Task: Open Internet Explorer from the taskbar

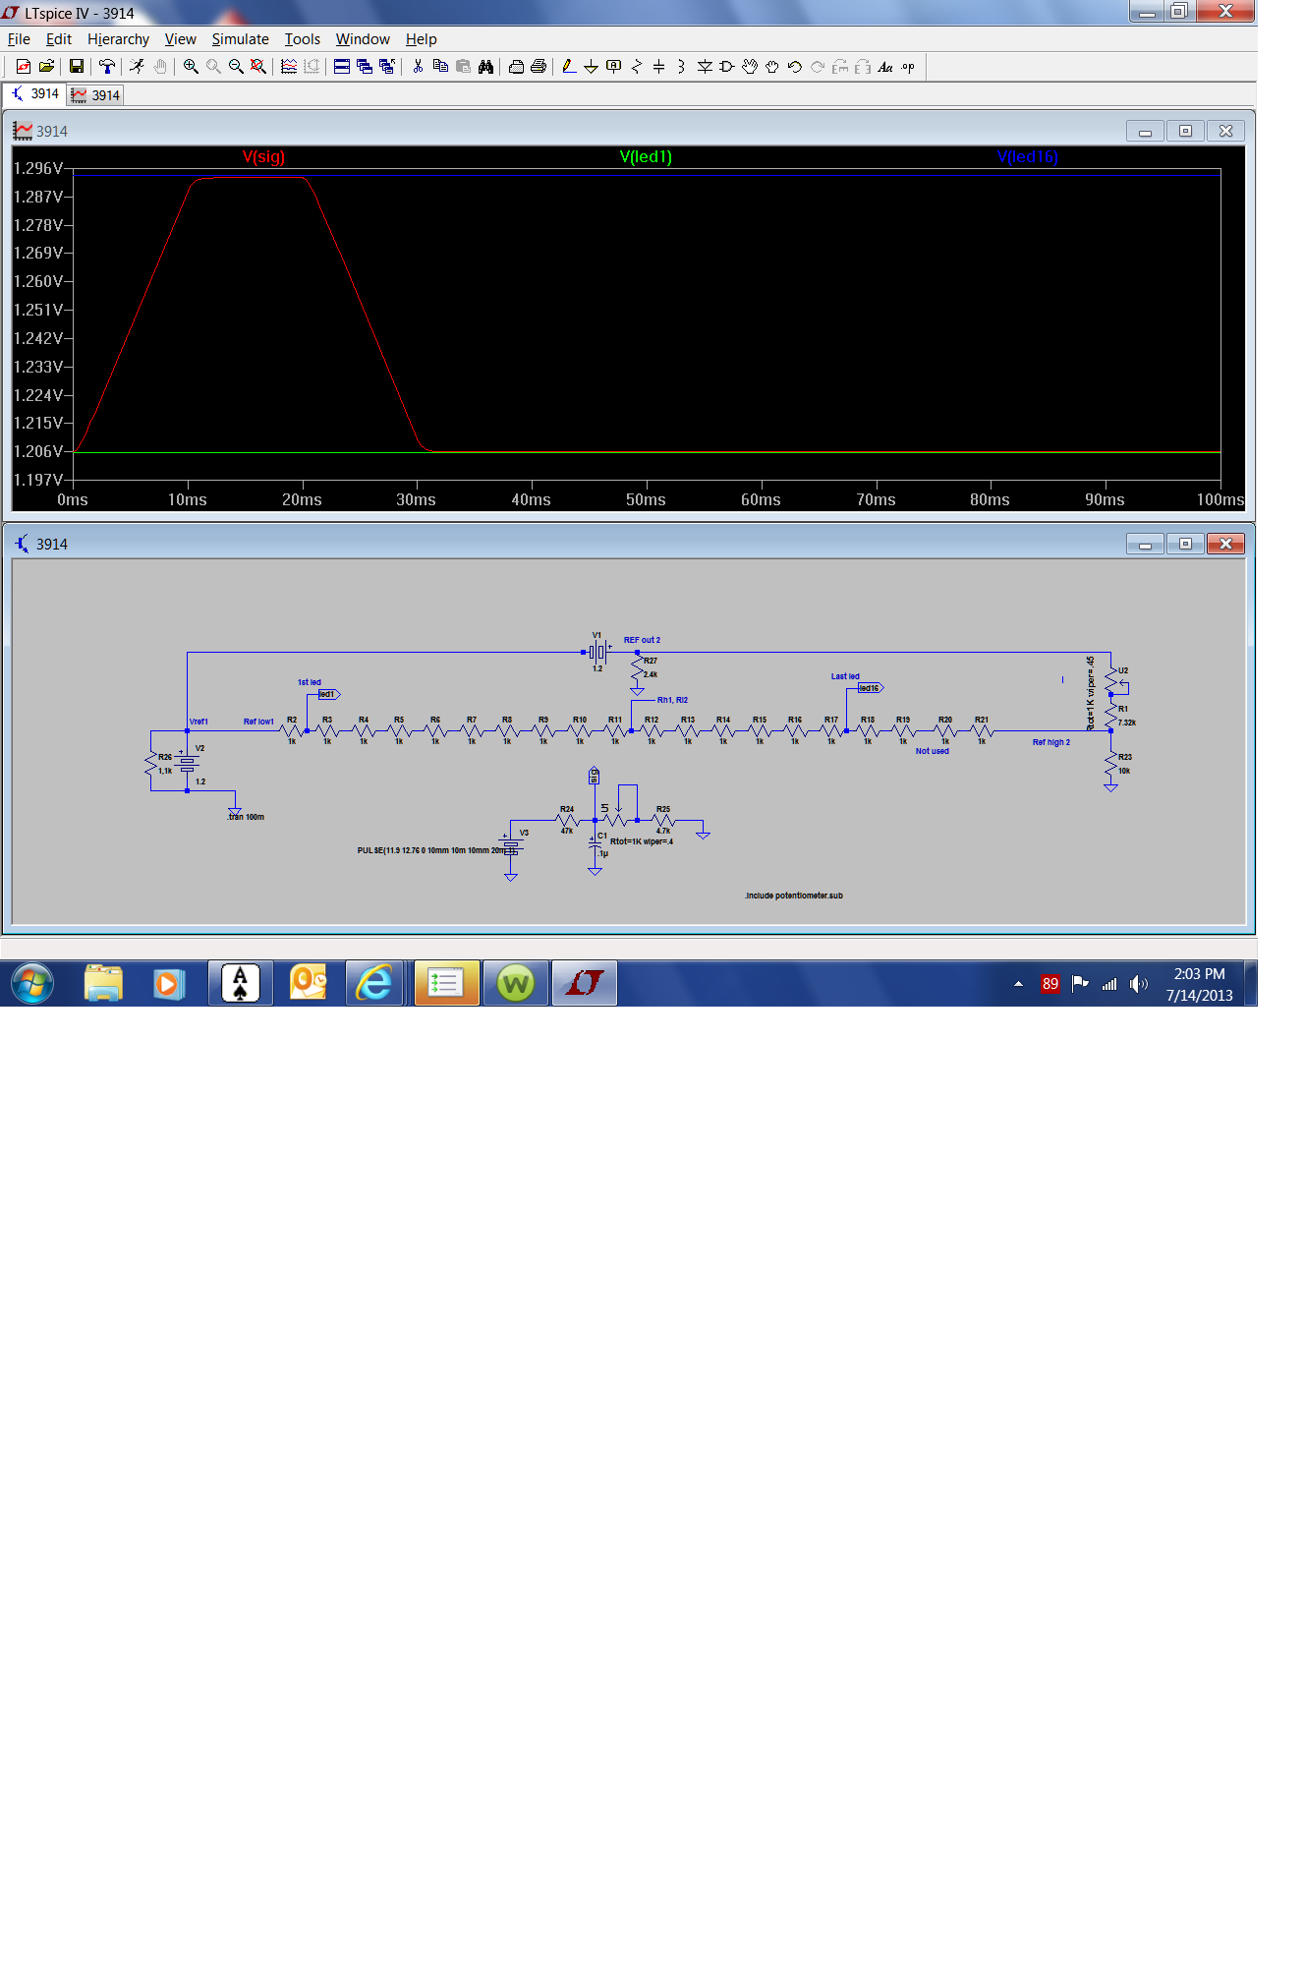Action: 373,983
